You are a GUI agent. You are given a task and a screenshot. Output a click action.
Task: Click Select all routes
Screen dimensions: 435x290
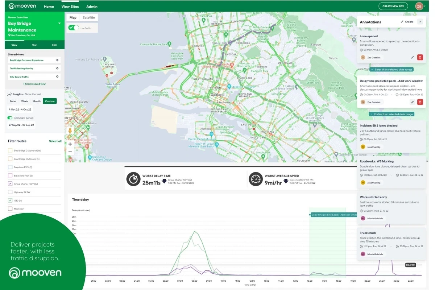click(x=55, y=141)
